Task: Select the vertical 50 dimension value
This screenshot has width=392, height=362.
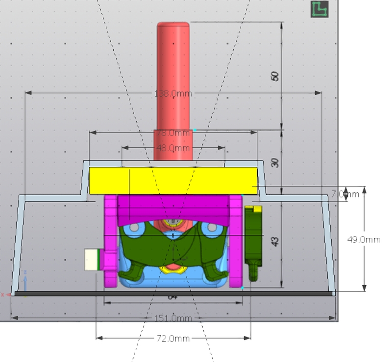Action: [x=275, y=76]
